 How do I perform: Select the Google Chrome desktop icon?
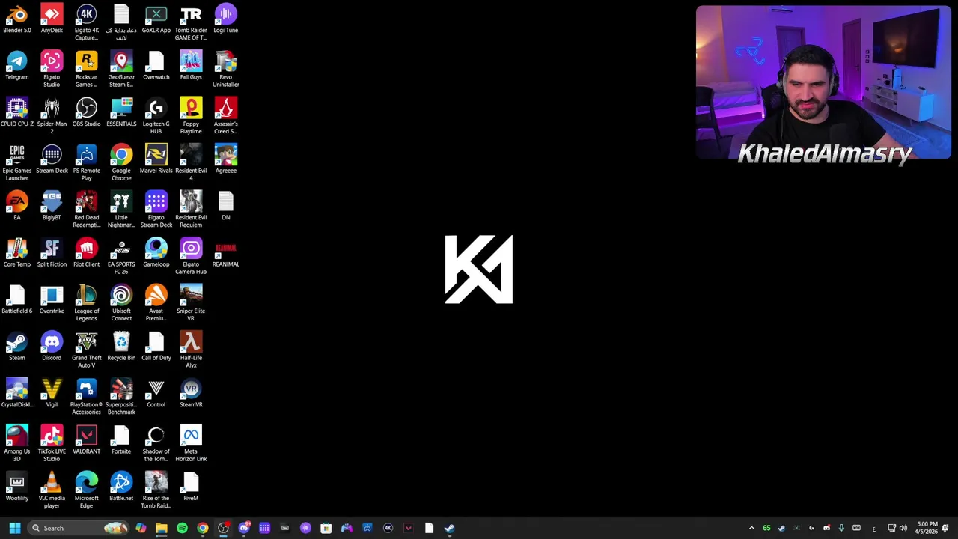coord(121,162)
